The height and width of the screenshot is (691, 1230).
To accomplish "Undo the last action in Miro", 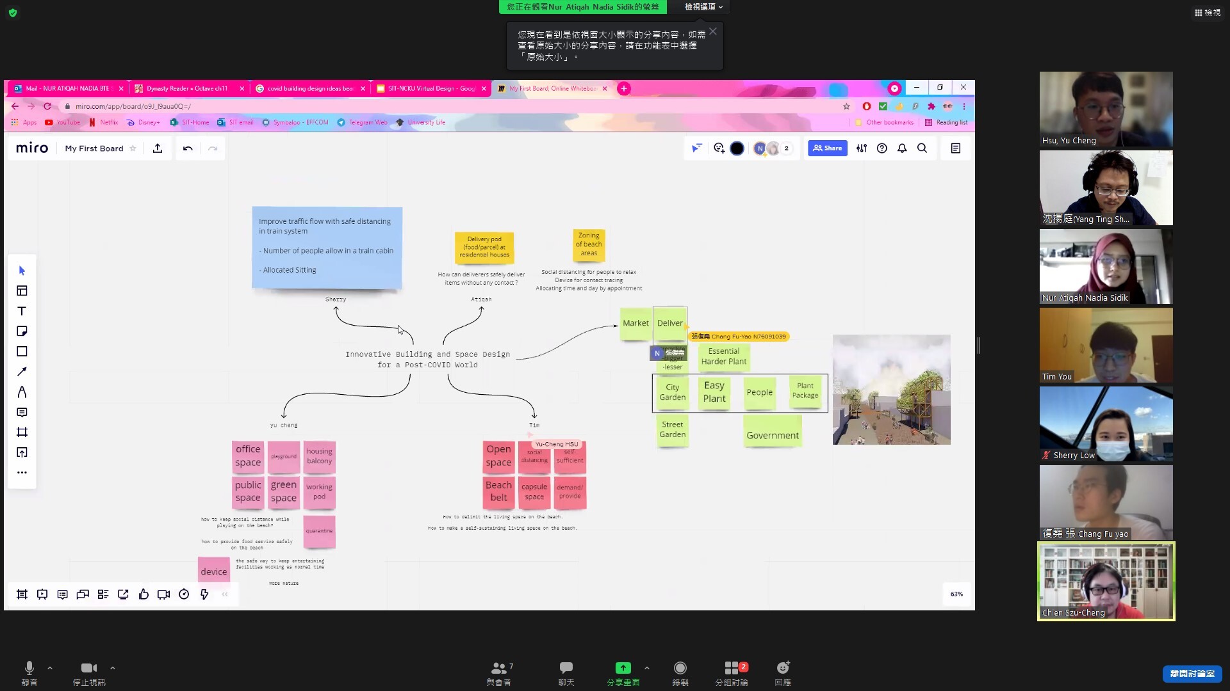I will coord(188,148).
